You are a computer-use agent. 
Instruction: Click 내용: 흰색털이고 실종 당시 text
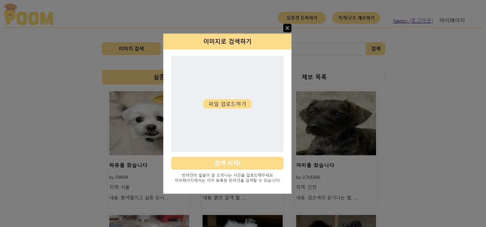(x=139, y=198)
